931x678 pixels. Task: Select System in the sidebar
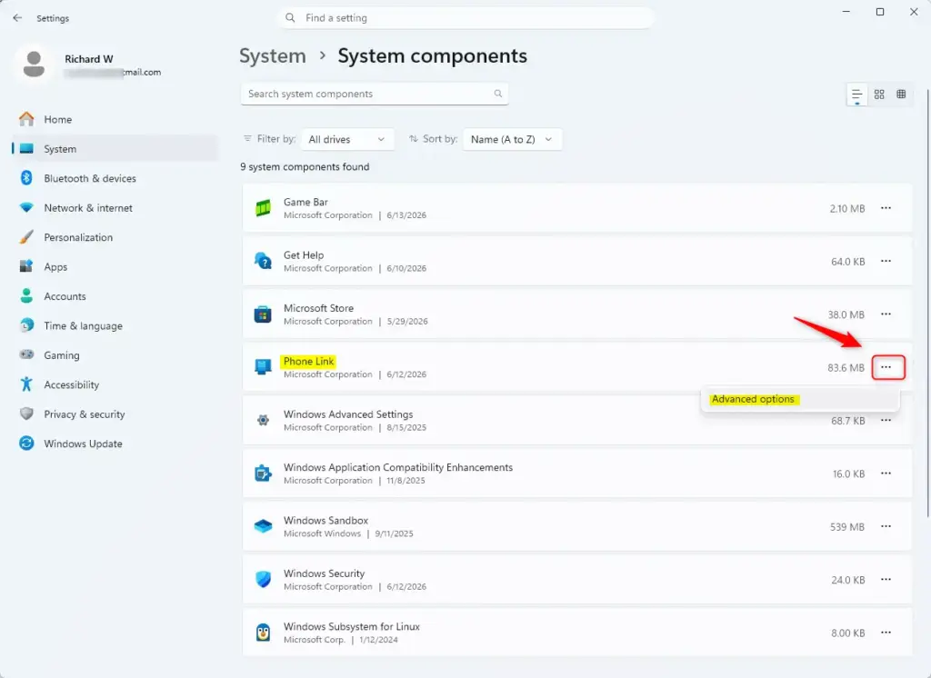click(x=115, y=149)
